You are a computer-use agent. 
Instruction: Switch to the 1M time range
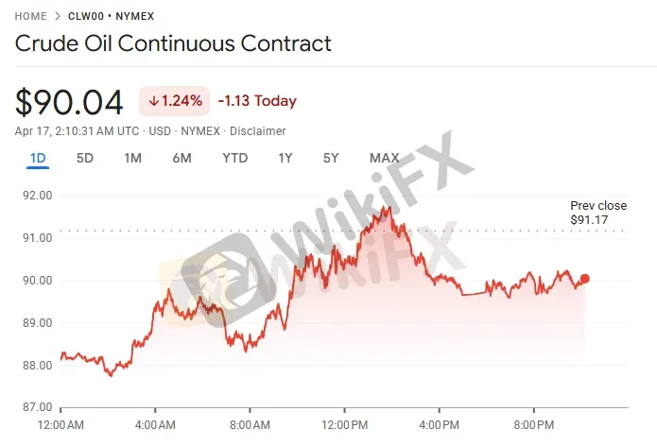(x=132, y=158)
